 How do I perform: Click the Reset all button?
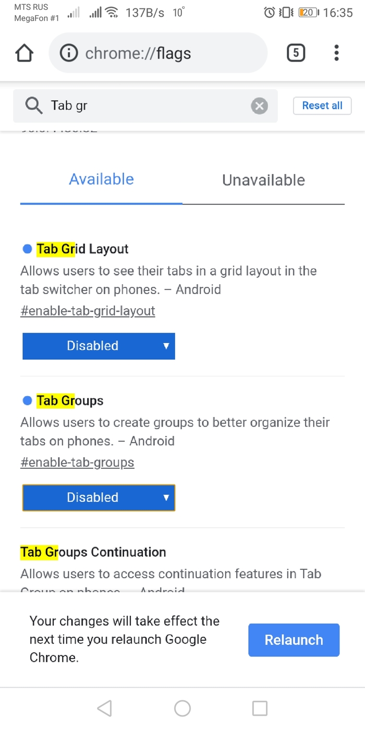coord(322,105)
